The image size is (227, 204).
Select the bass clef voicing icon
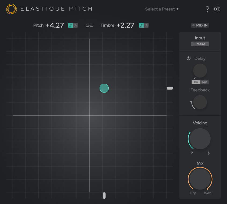[191, 153]
